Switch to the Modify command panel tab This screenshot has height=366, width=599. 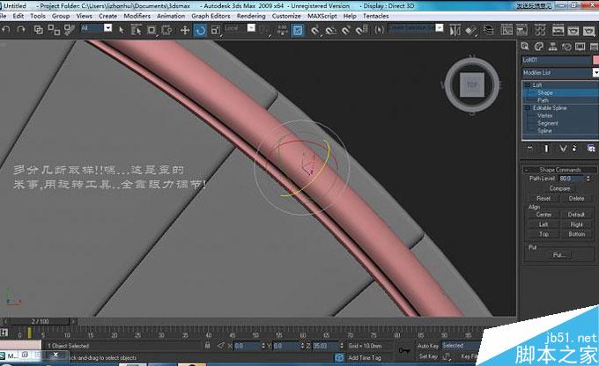(x=539, y=47)
